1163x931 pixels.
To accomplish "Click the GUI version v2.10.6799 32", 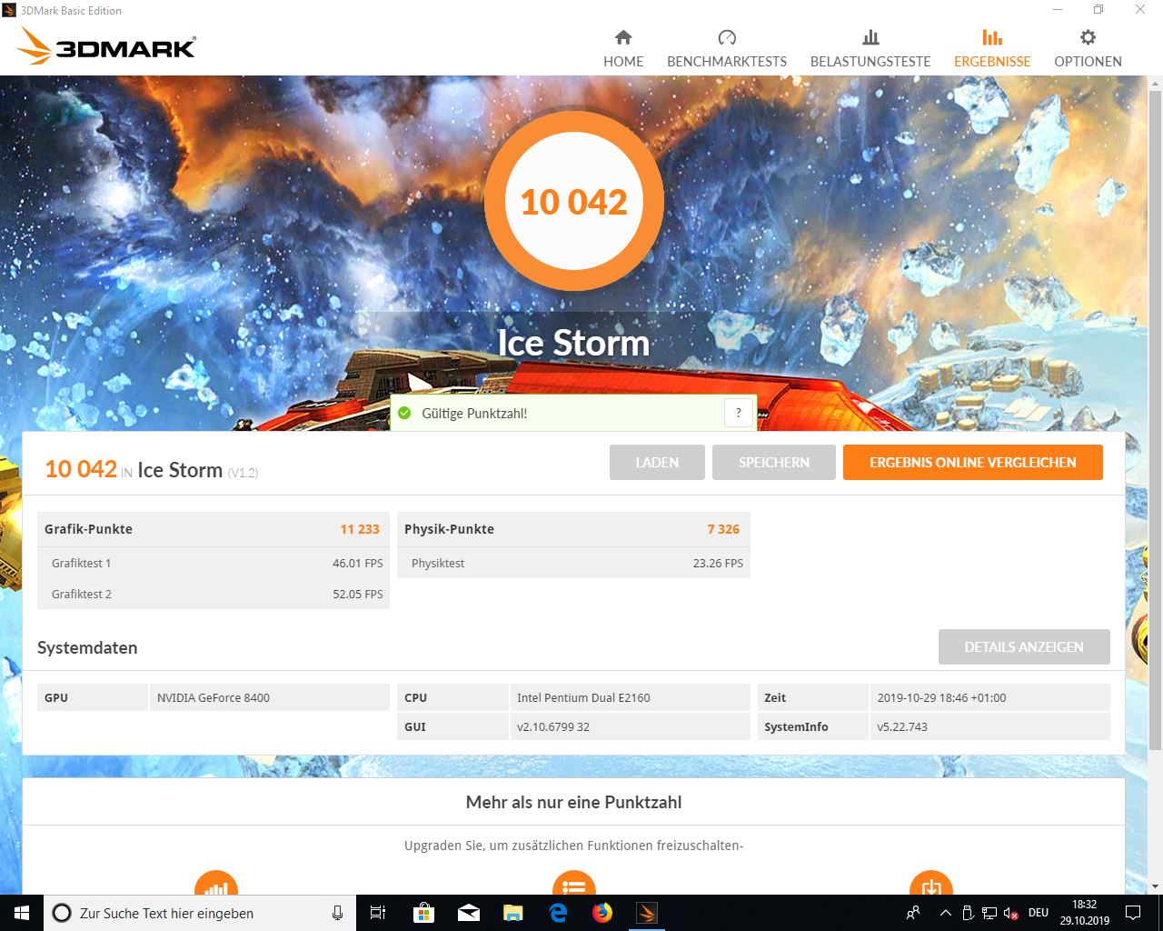I will tap(553, 726).
